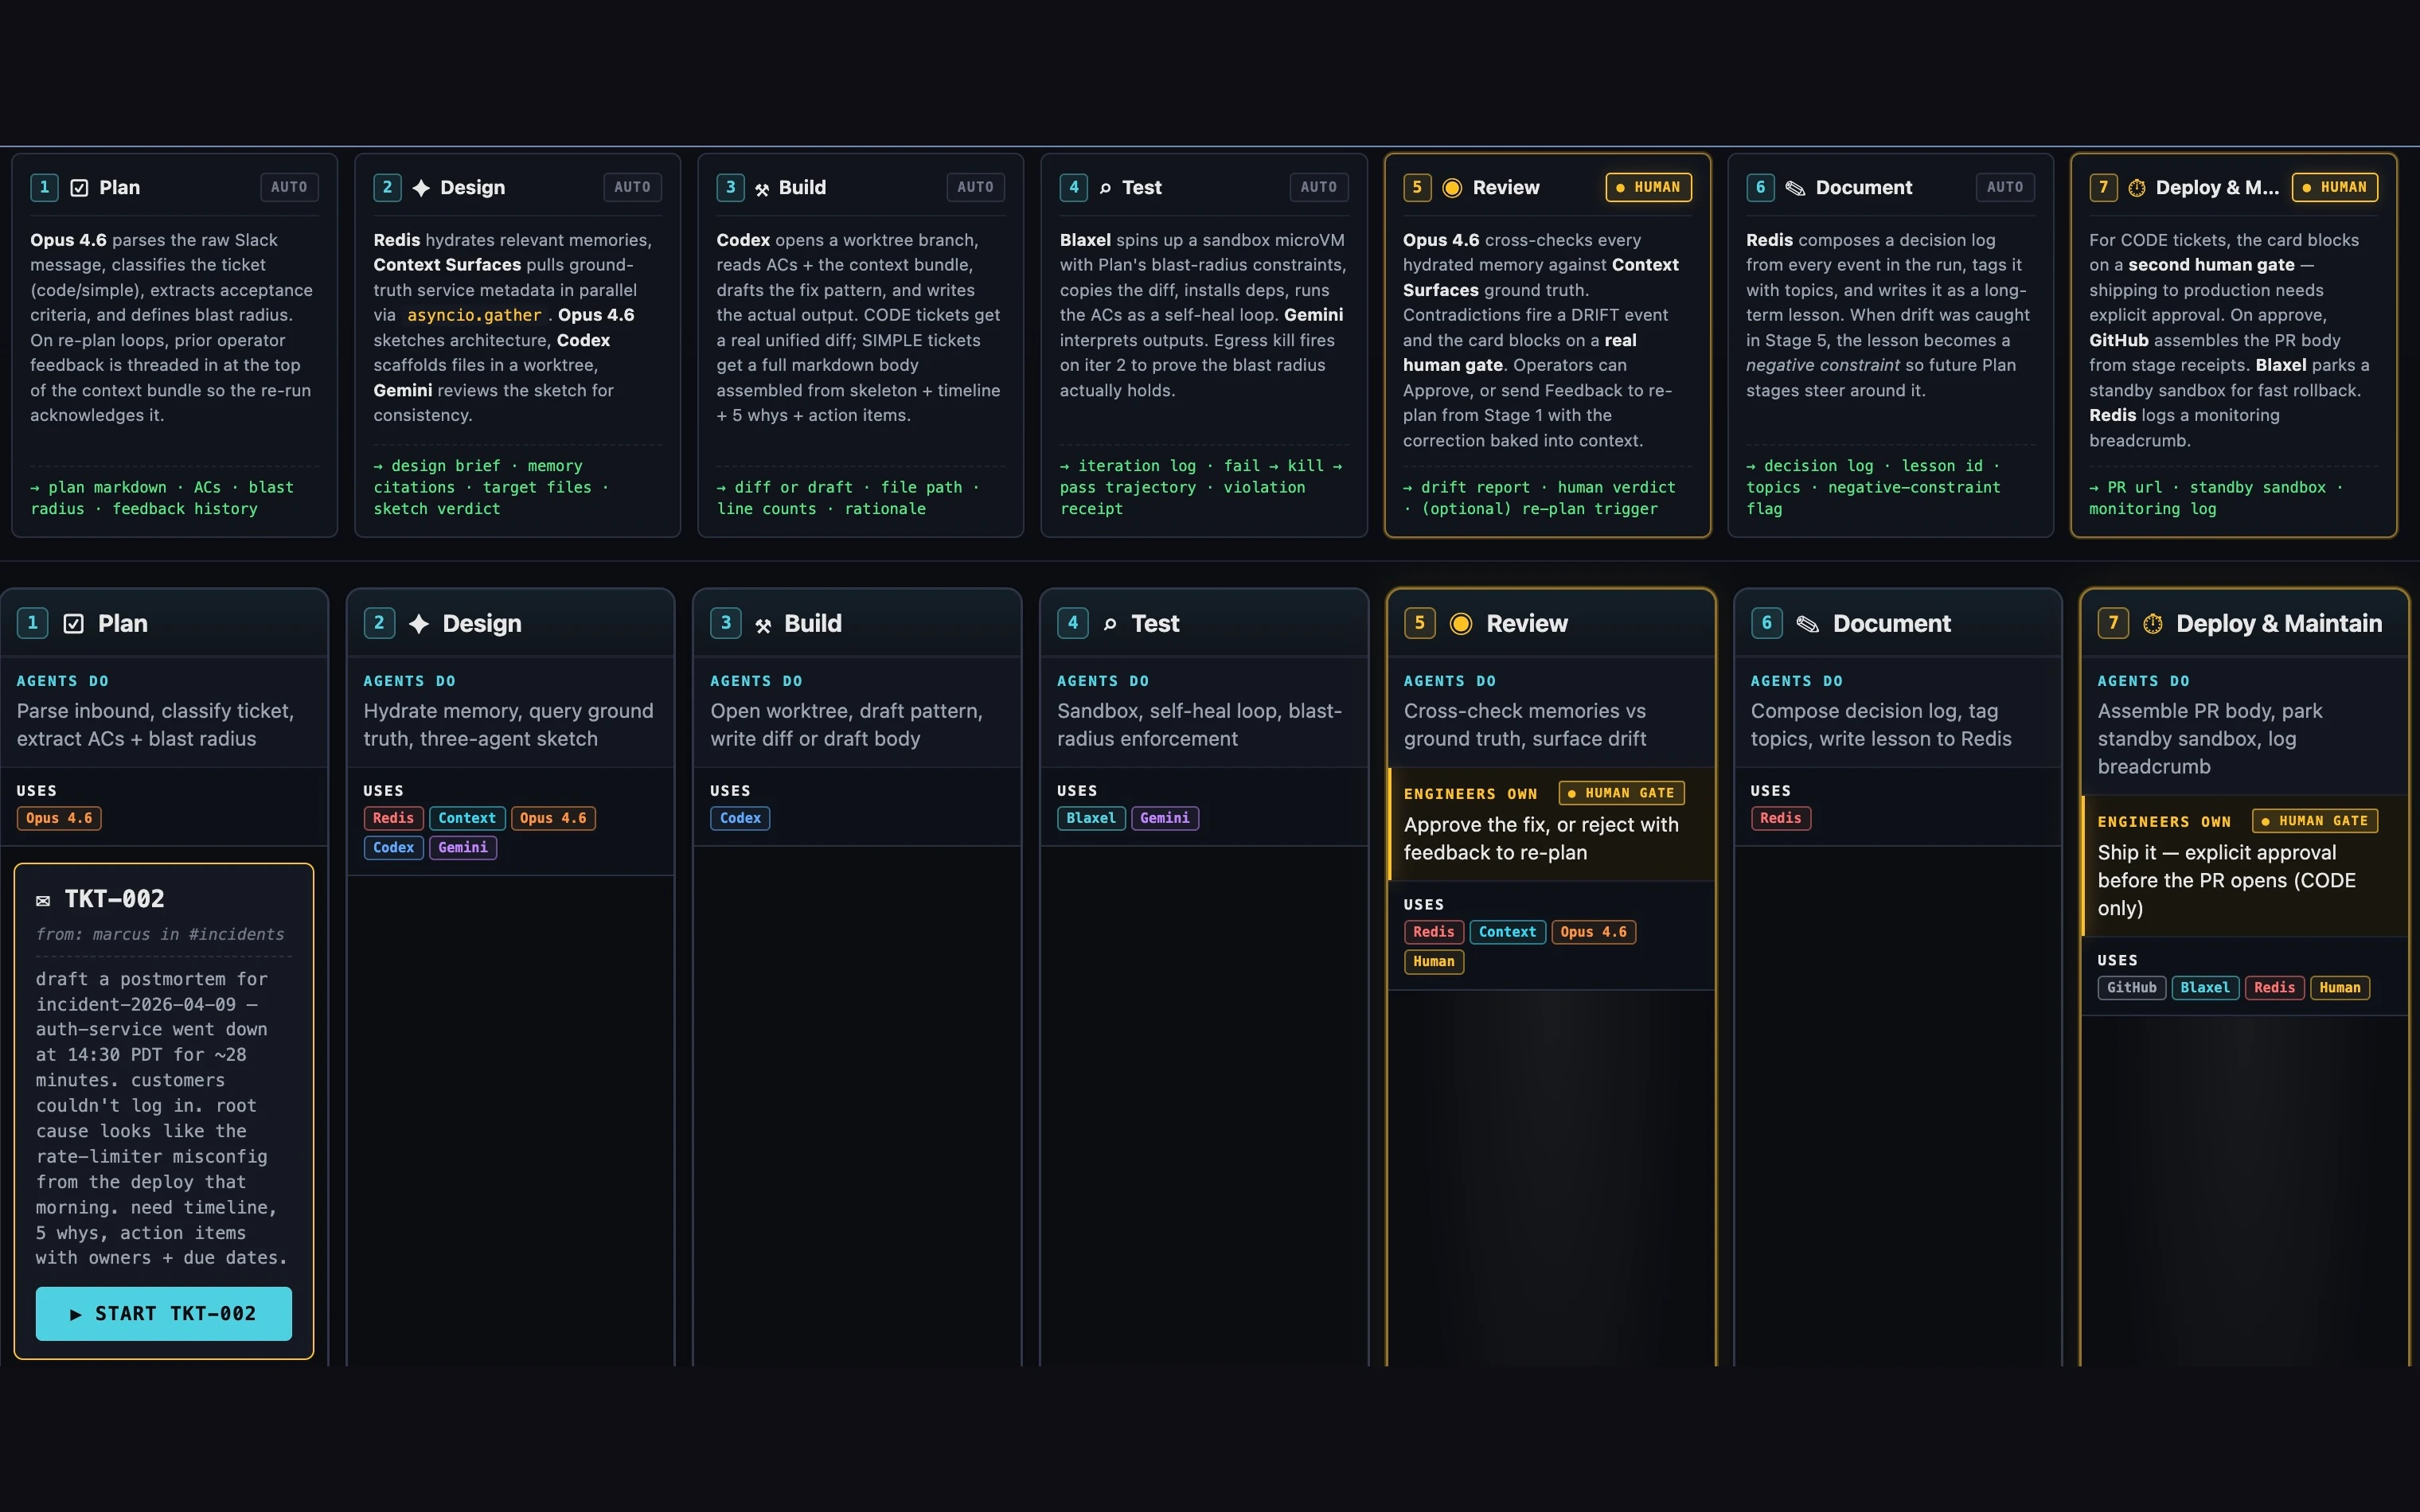The width and height of the screenshot is (2420, 1512).
Task: Click the checkbox icon on top Plan card
Action: tap(79, 188)
